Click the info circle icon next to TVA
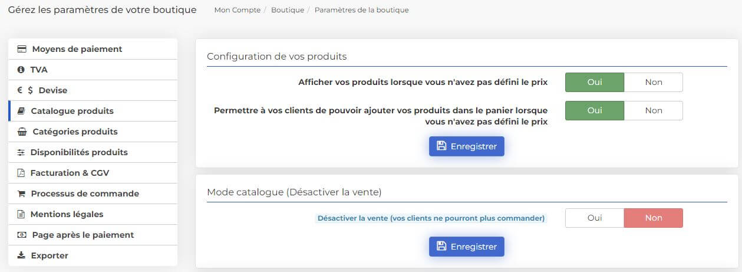Screen dimensions: 742x272 coord(21,70)
